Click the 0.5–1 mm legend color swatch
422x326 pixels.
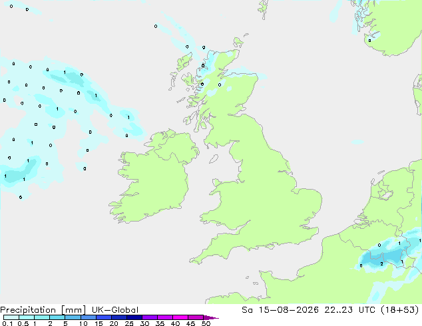coord(27,317)
